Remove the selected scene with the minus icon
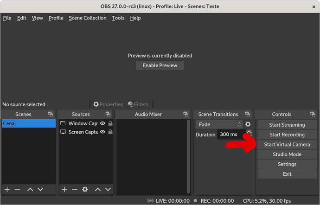The height and width of the screenshot is (205, 320). click(x=17, y=190)
